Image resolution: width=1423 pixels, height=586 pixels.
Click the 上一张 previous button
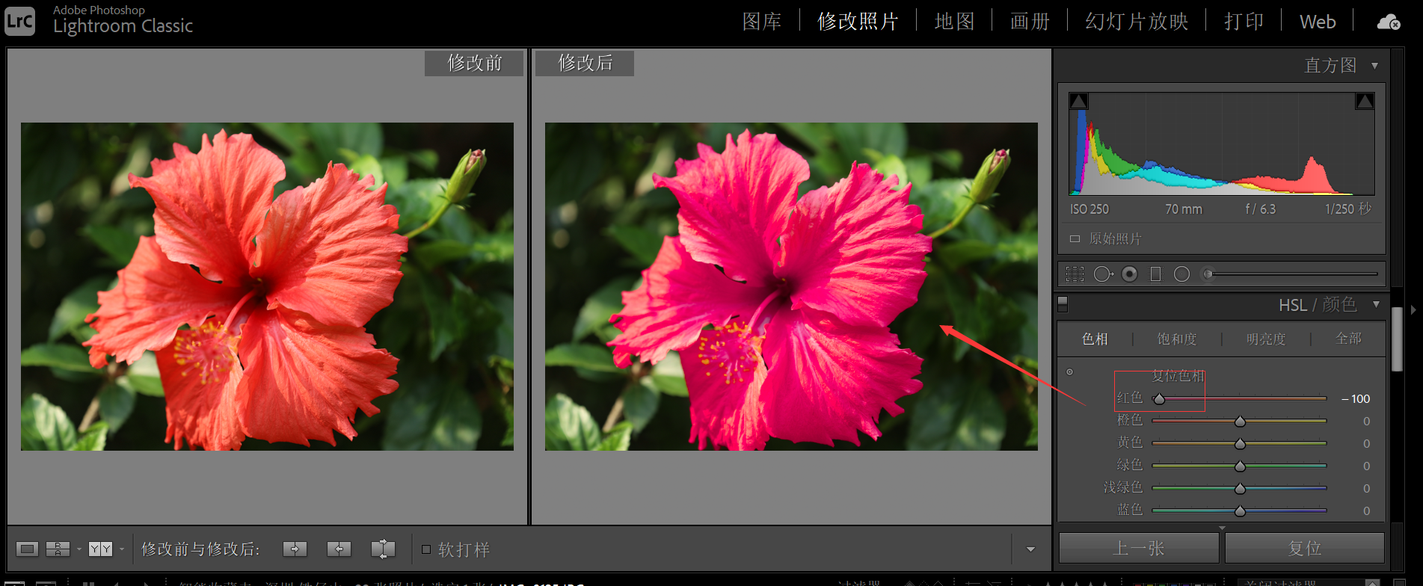[x=1139, y=549]
